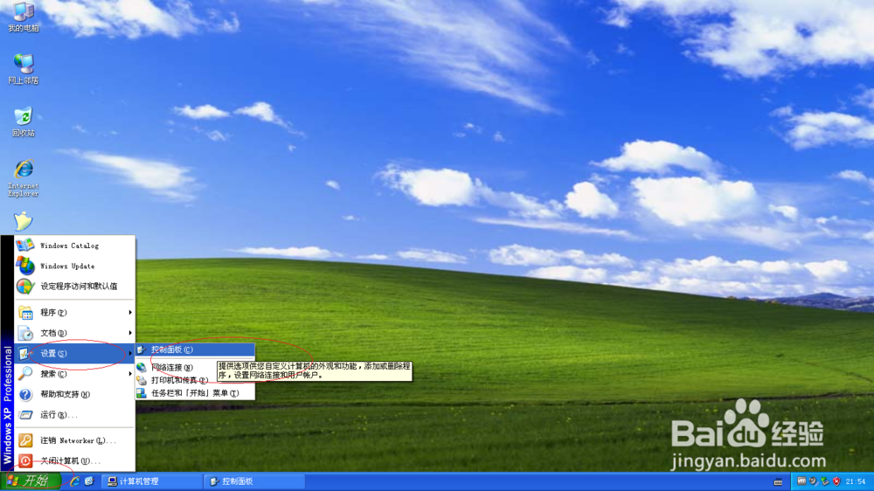
Task: Open Windows Catalog in Start menu
Action: point(74,245)
